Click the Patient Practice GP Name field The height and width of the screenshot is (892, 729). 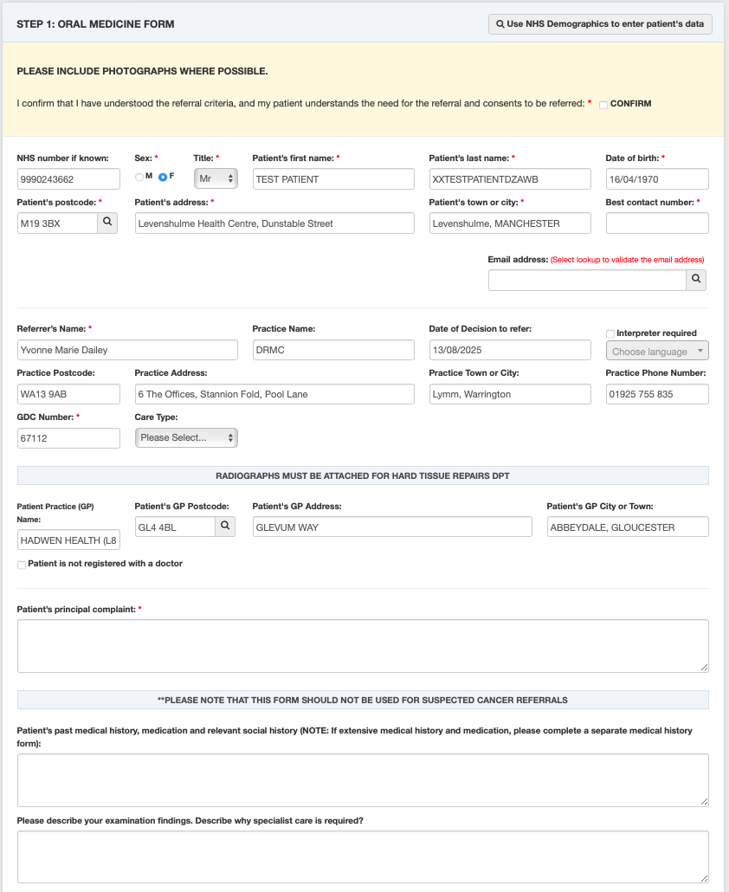coord(68,540)
